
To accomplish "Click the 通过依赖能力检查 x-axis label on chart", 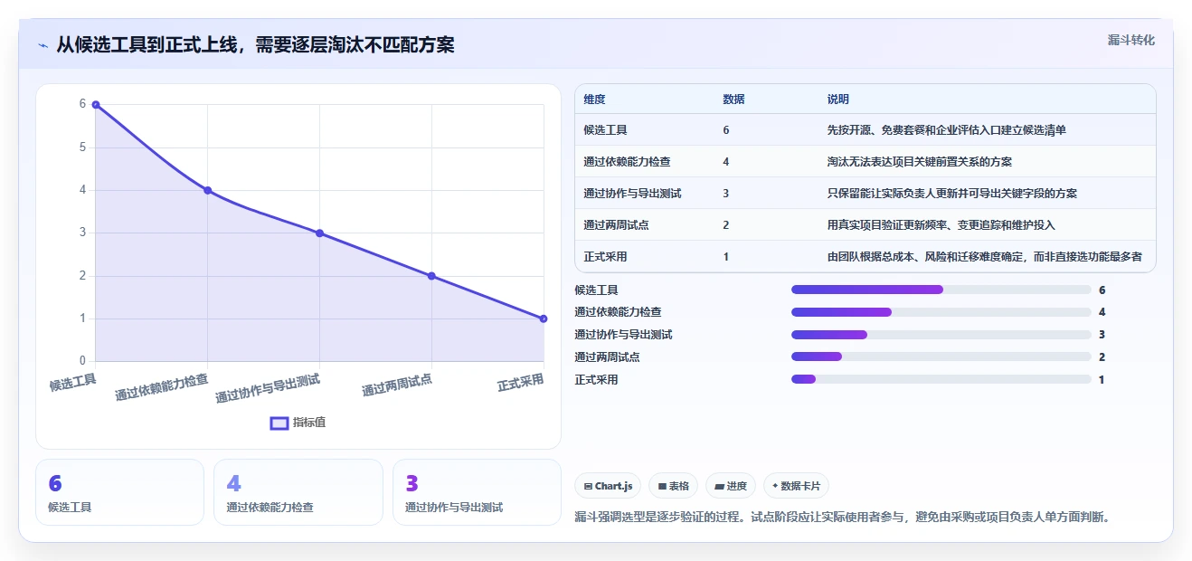I will [162, 388].
